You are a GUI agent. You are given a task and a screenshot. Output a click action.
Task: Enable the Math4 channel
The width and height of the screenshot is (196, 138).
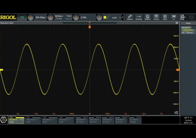click(x=121, y=120)
